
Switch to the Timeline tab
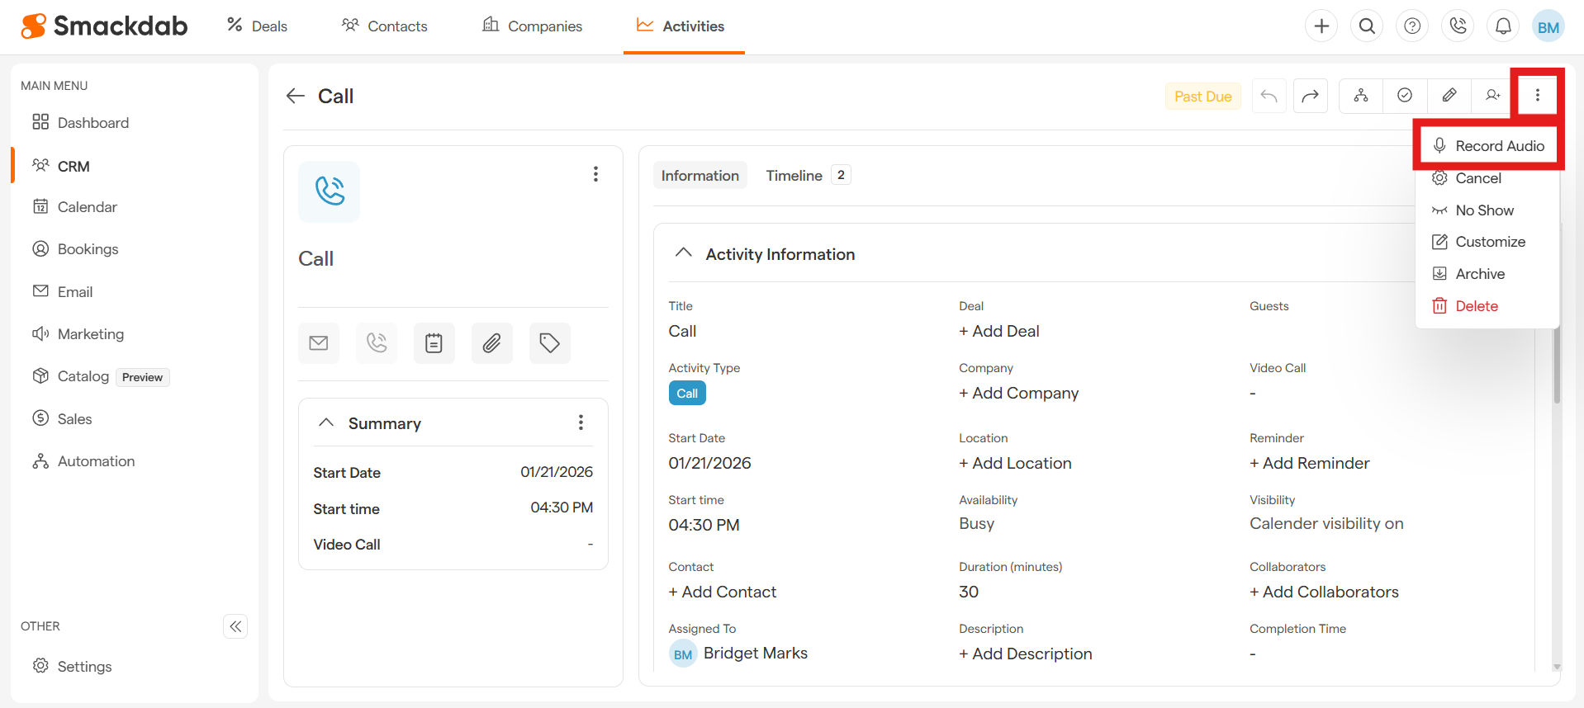pos(794,176)
